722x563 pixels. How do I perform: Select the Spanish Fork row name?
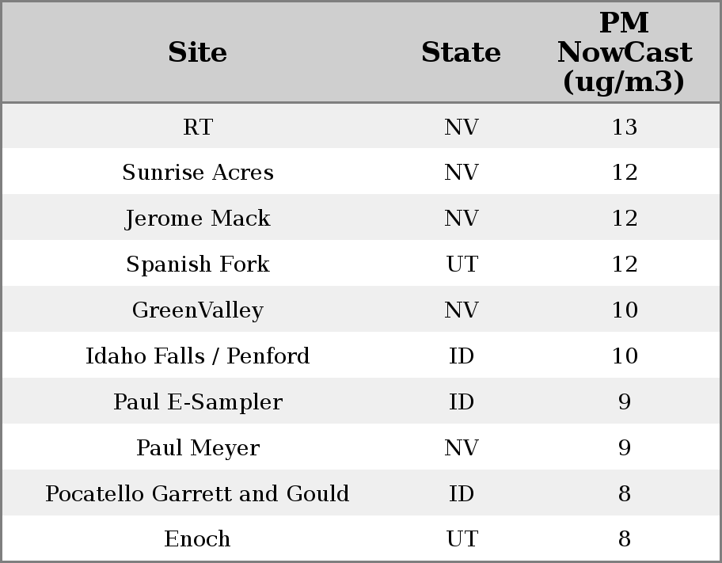(198, 264)
